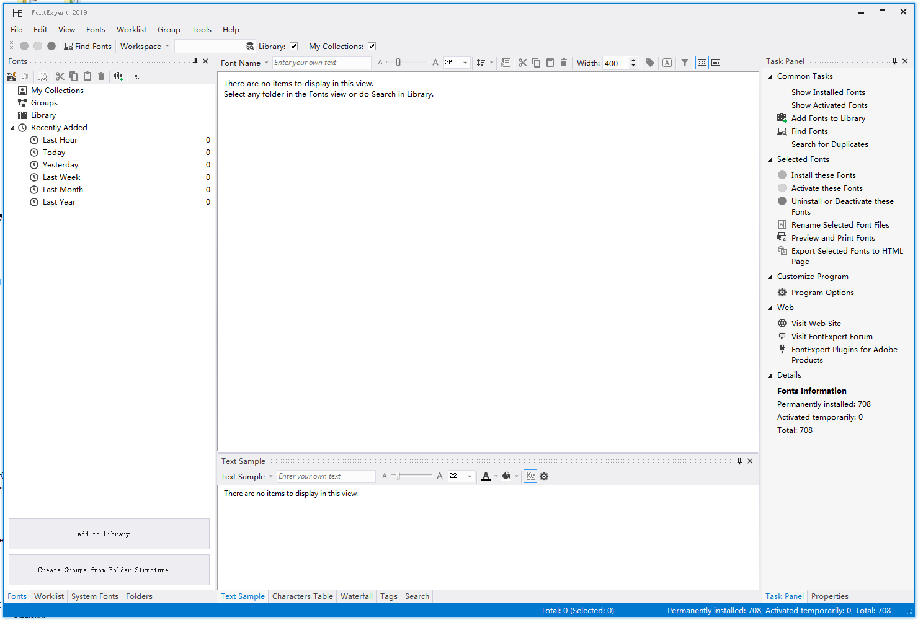Click the Paste icon in Fonts panel toolbar

tap(87, 76)
